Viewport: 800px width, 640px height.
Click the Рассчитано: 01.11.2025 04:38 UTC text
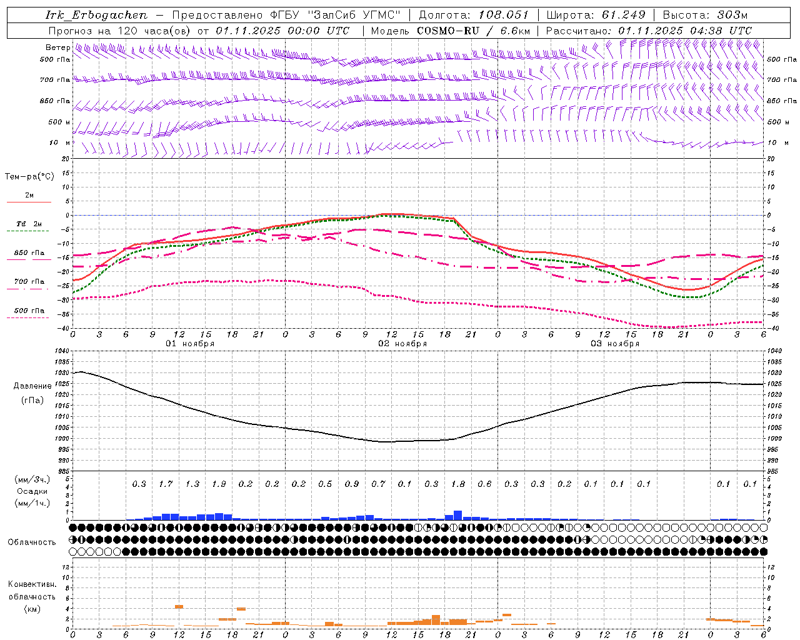(x=649, y=31)
